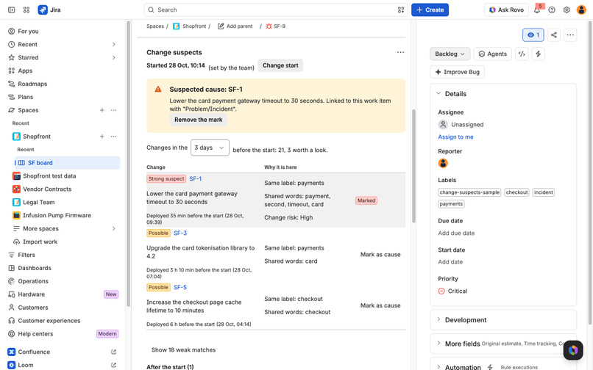Open the user profile avatar

[581, 10]
